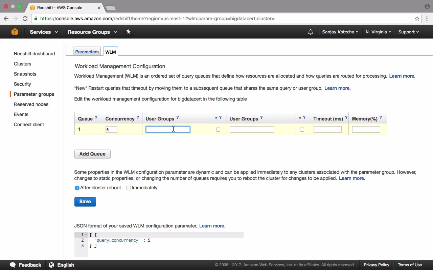The width and height of the screenshot is (433, 270).
Task: Click the help icon beside Timeout (ms)
Action: (346, 117)
